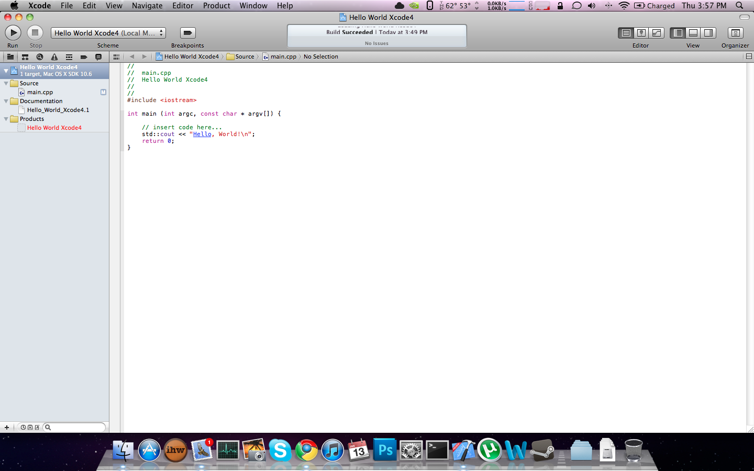Collapse the Source folder triangle

coord(6,83)
